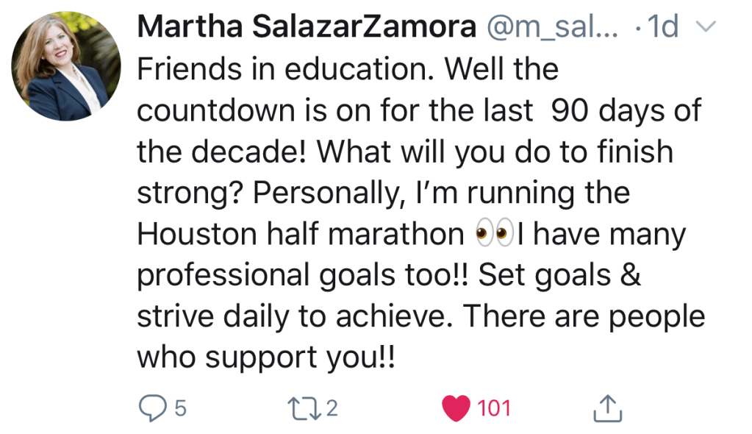Unlike the tweet via the red heart
Image resolution: width=752 pixels, height=434 pixels.
(x=456, y=408)
